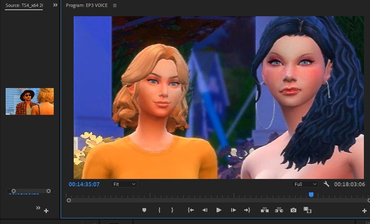Select the Source: TS4_x64 tab
The height and width of the screenshot is (224, 370).
[24, 5]
